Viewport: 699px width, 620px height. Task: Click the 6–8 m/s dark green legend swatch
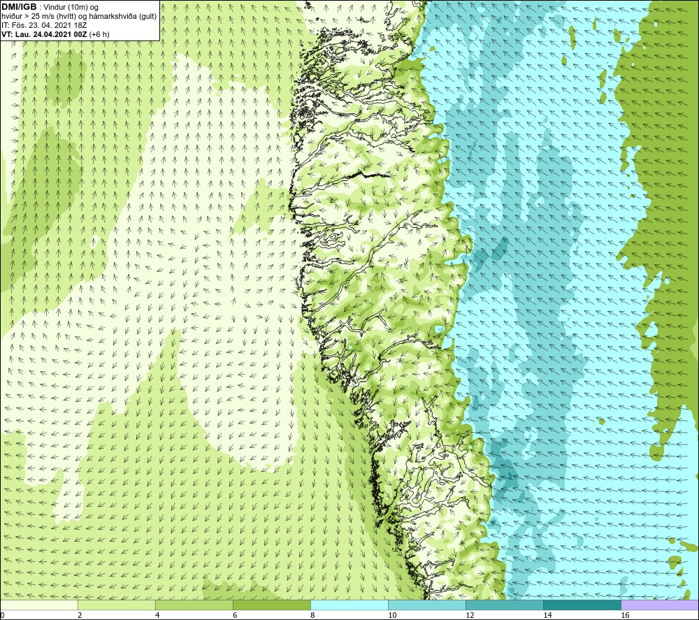tap(271, 605)
